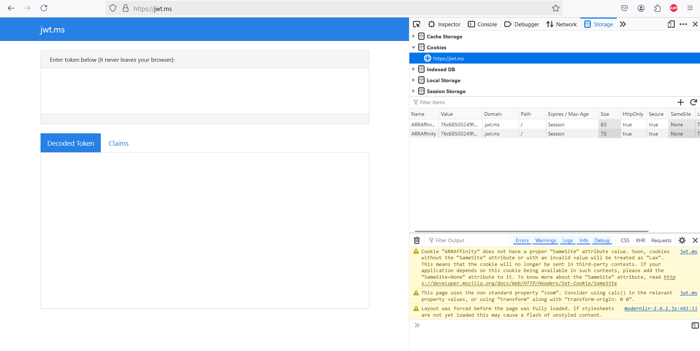The width and height of the screenshot is (700, 351).
Task: Click the Adblock Plus ABP icon
Action: [x=674, y=8]
